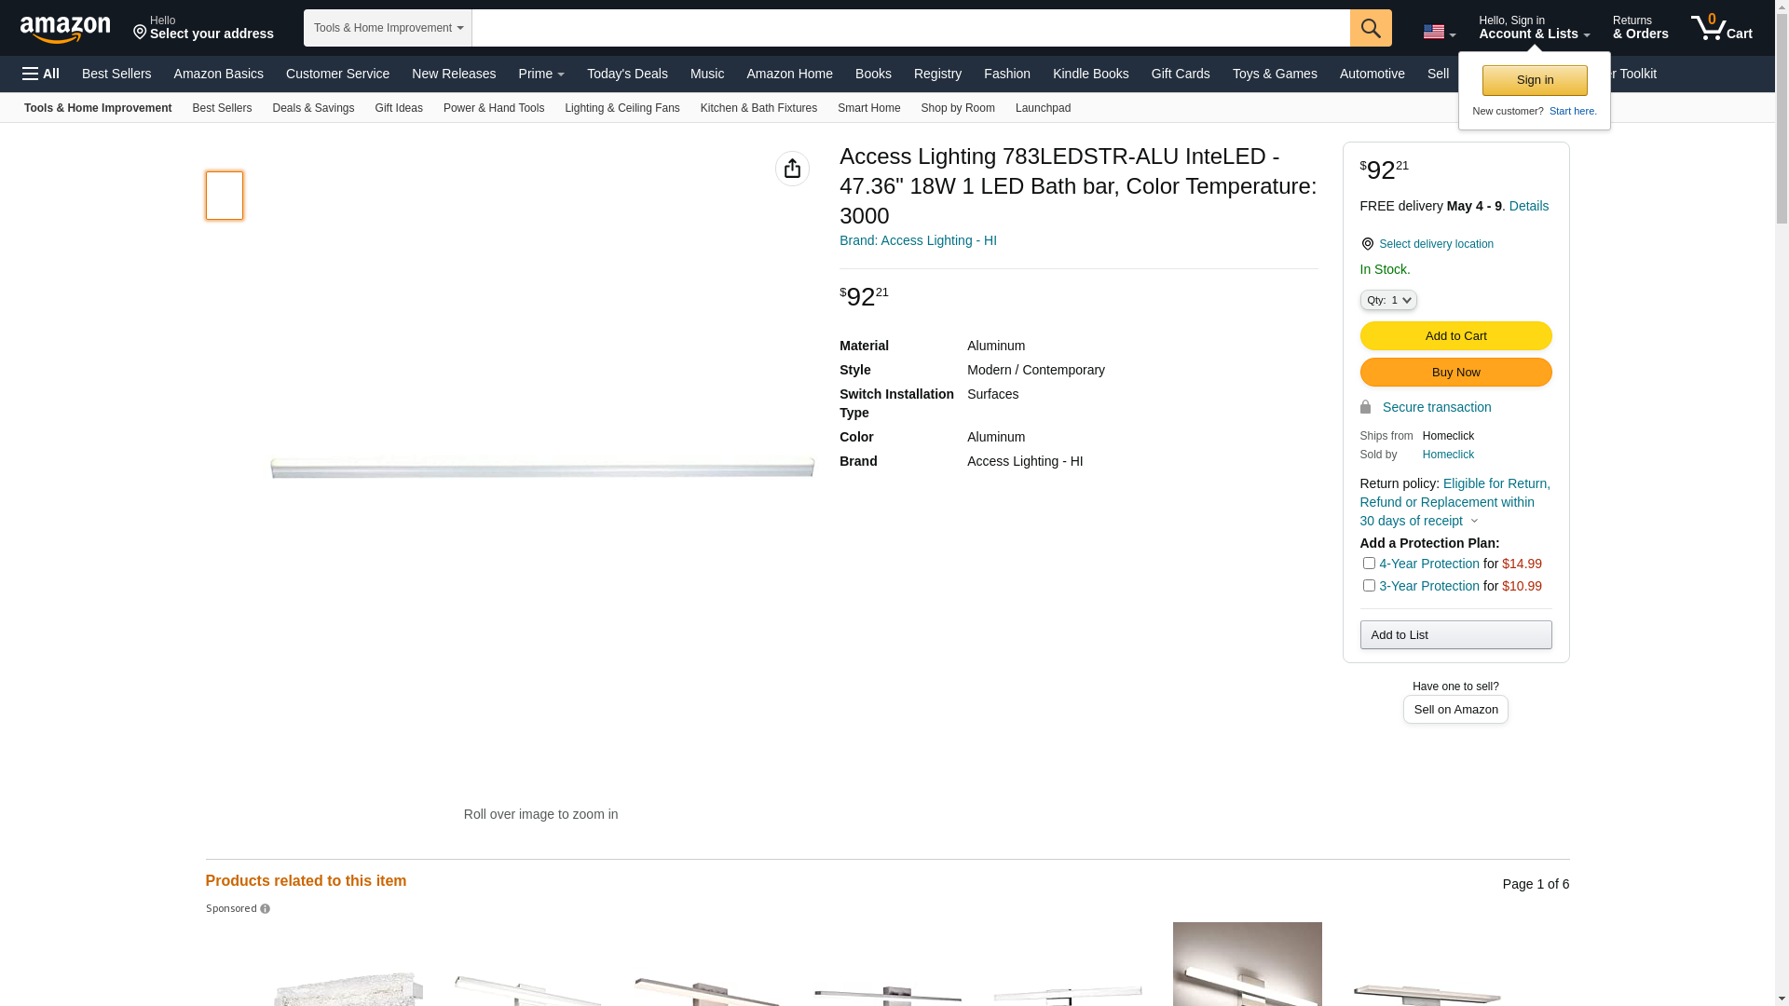1789x1006 pixels.
Task: Check the 4-Year Protection checkbox
Action: (1369, 564)
